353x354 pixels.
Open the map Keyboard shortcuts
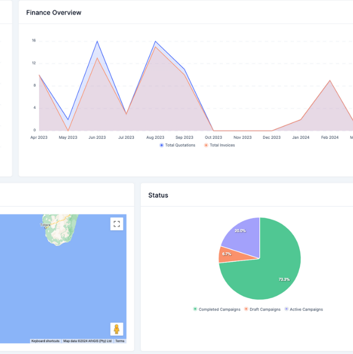pyautogui.click(x=45, y=341)
